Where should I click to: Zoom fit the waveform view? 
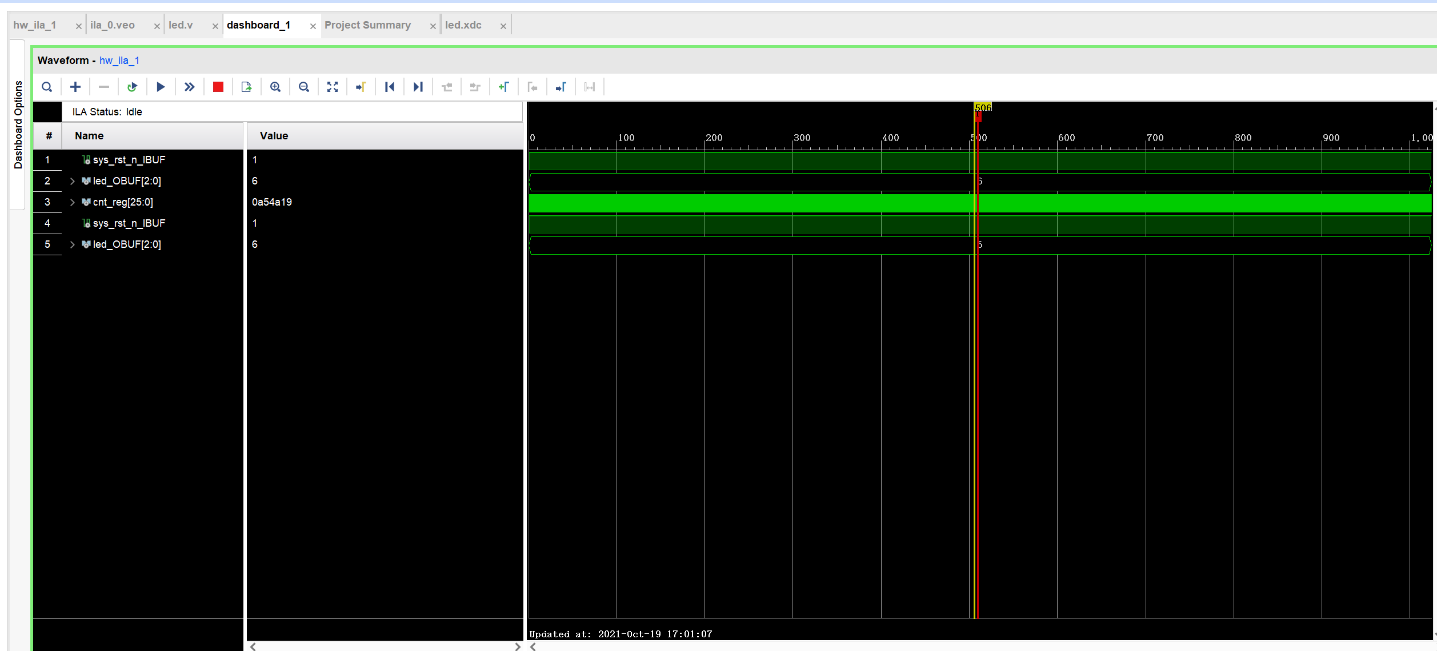click(333, 87)
